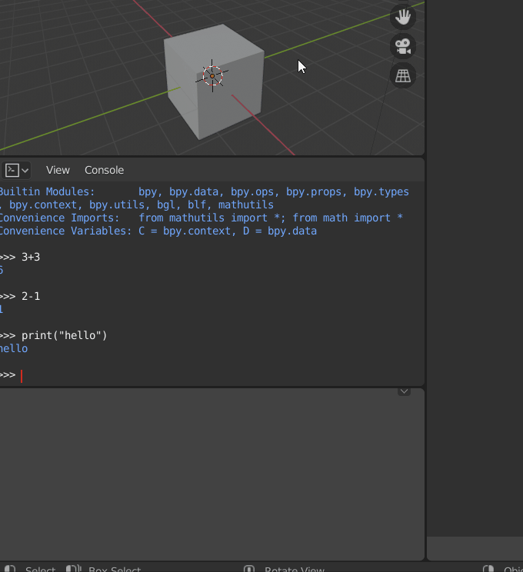
Task: Click the 3D cursor at cube center
Action: tap(212, 76)
